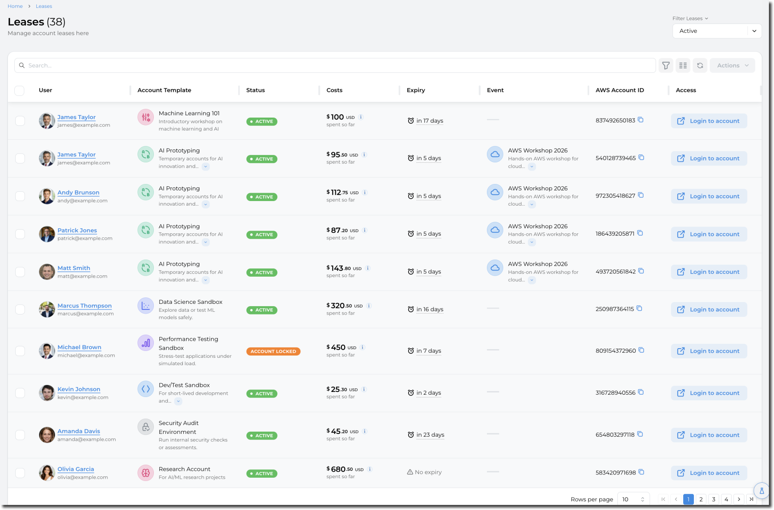Image resolution: width=774 pixels, height=510 pixels.
Task: Go to the last page arrow
Action: (x=751, y=499)
